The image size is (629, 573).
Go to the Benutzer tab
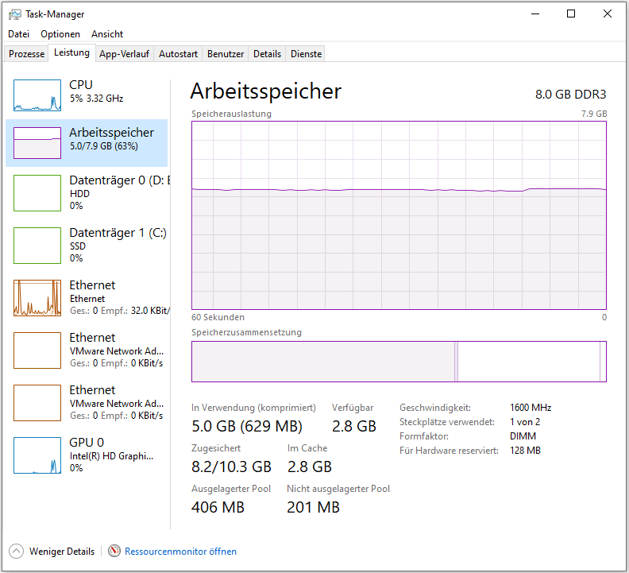[226, 54]
